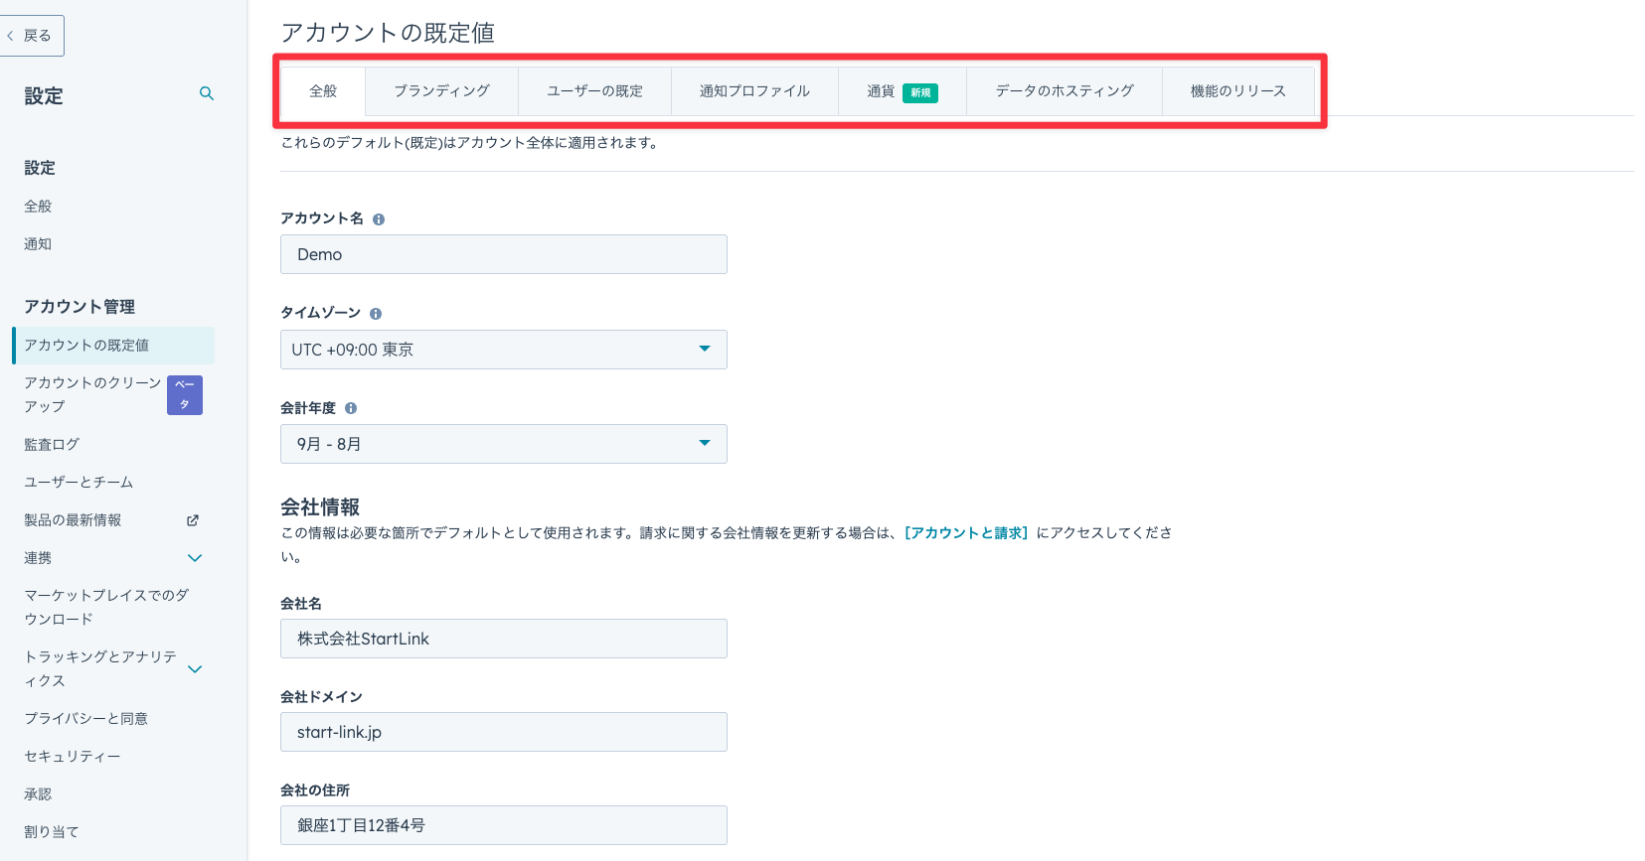
Task: Open the タイムゾーン dropdown
Action: [503, 350]
